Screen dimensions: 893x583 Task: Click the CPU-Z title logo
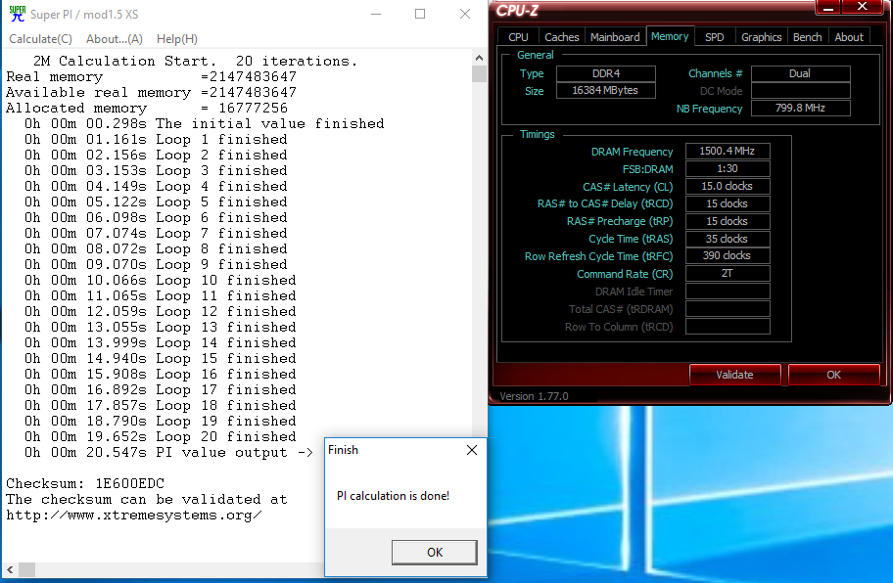(517, 11)
